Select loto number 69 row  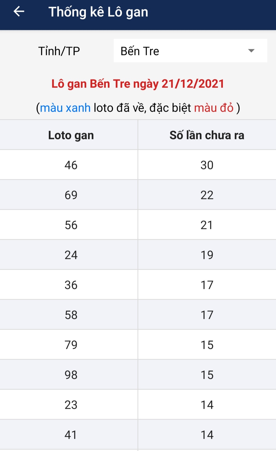click(71, 195)
